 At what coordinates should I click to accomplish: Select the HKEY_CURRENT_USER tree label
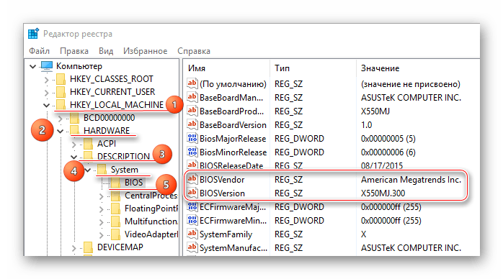112,92
